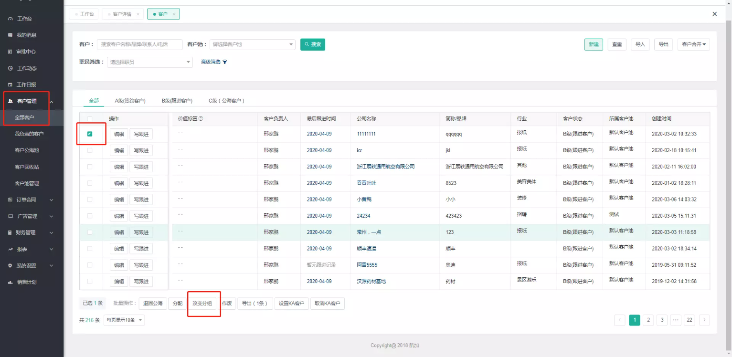This screenshot has width=732, height=357.
Task: Click the top-right 导出 button
Action: tap(664, 44)
